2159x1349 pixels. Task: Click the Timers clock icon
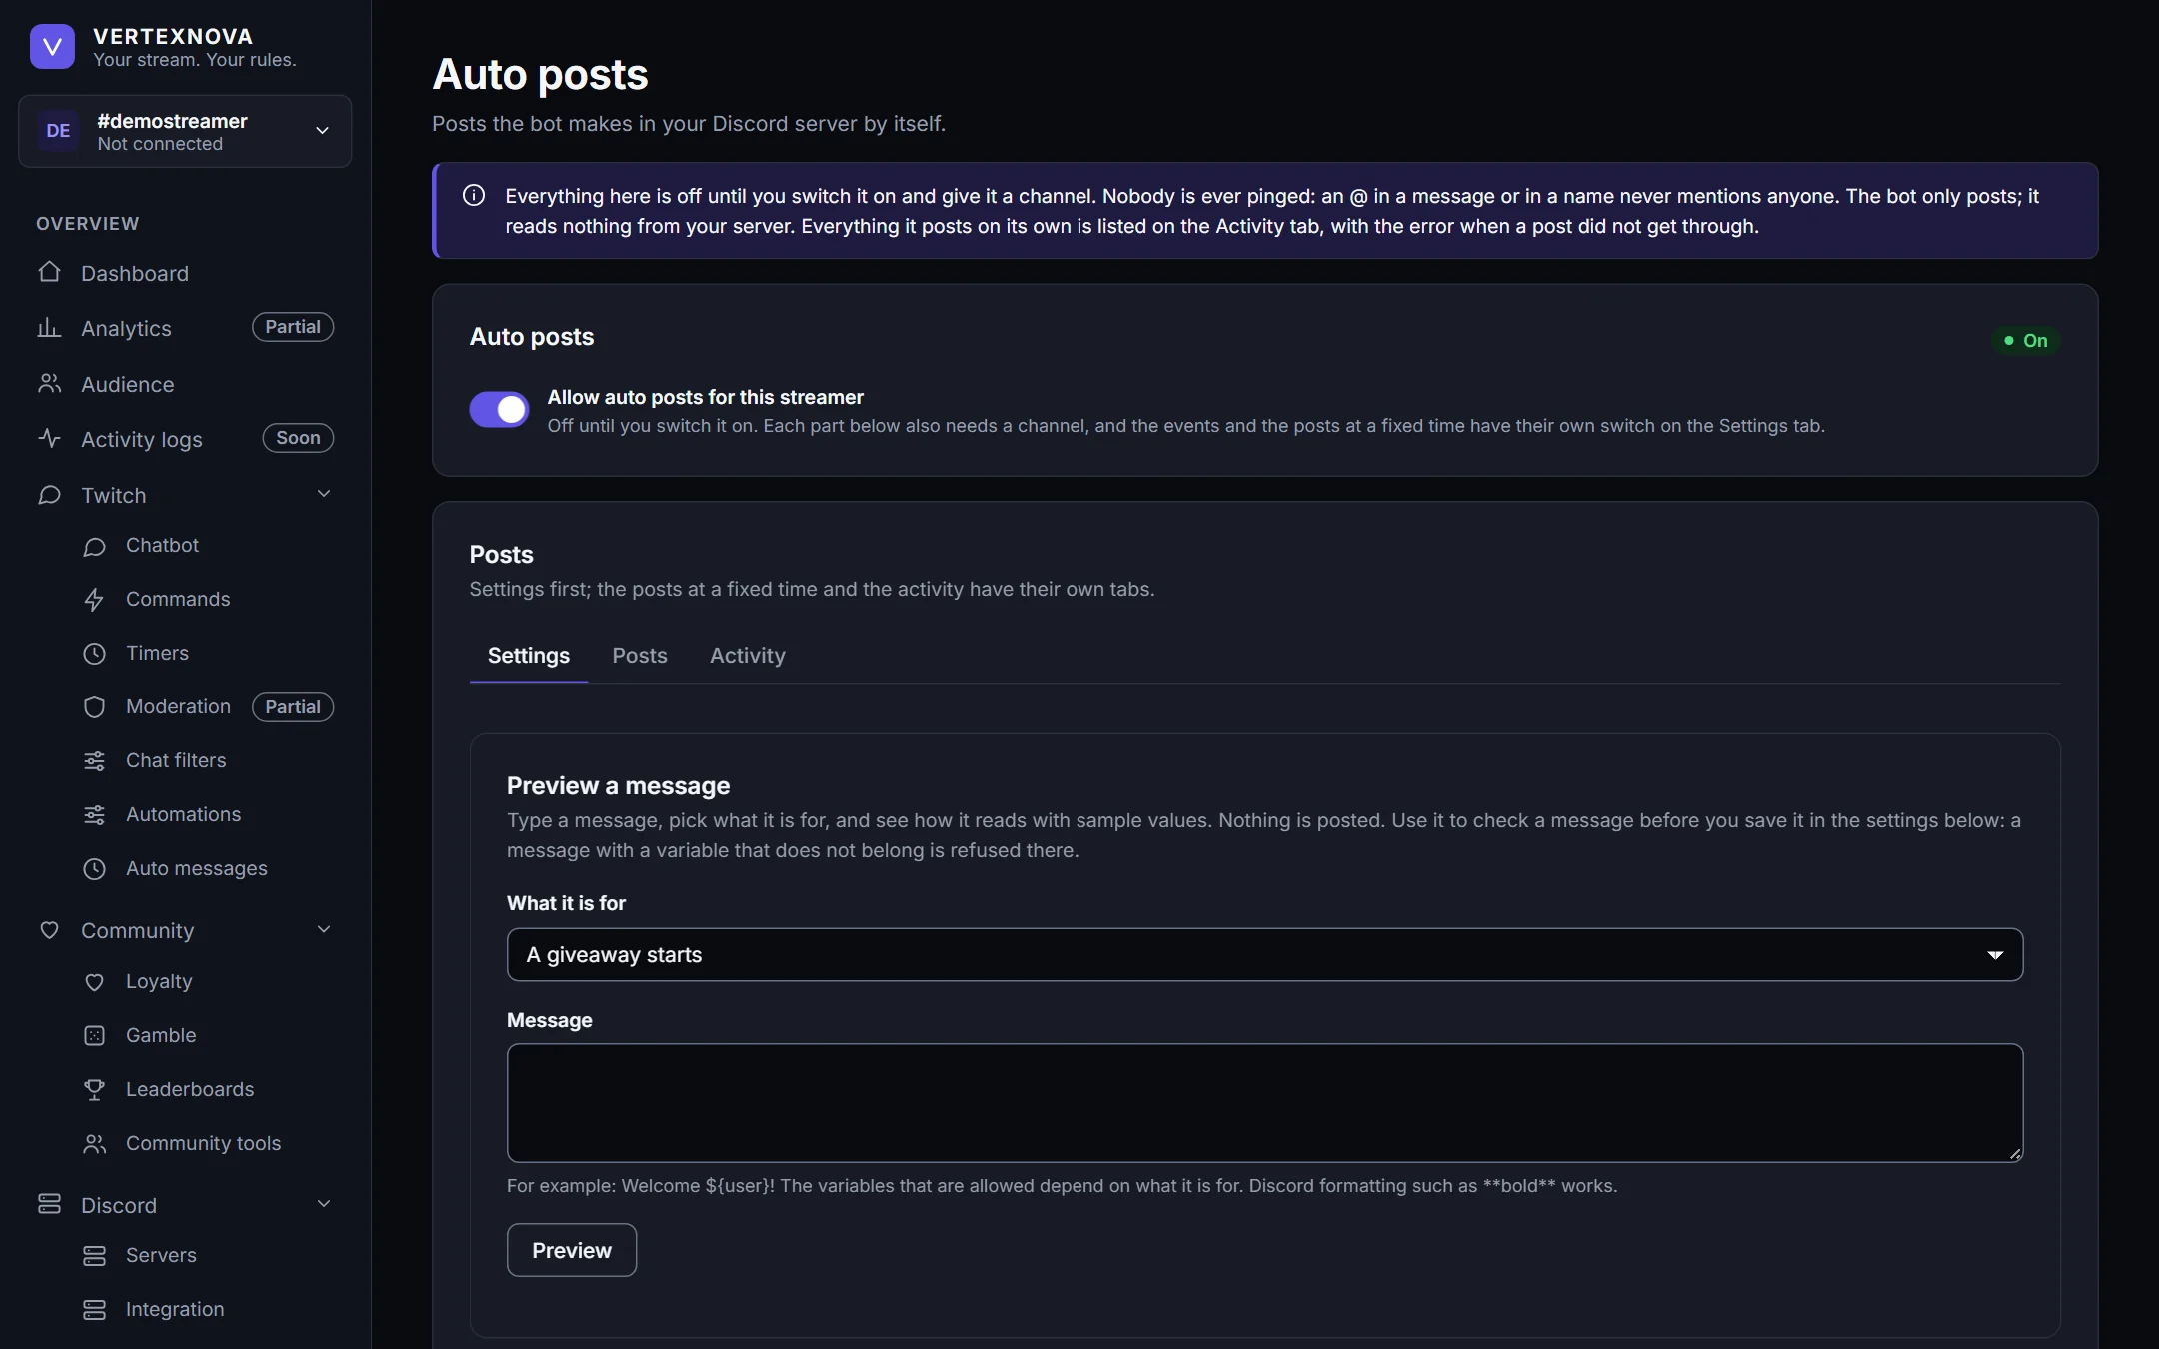tap(94, 654)
